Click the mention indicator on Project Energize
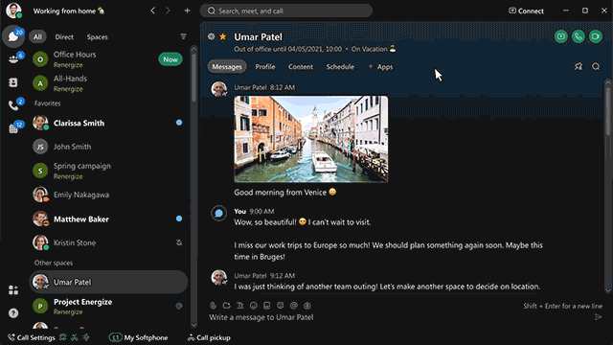Viewport: 613px width, 345px height. (179, 306)
